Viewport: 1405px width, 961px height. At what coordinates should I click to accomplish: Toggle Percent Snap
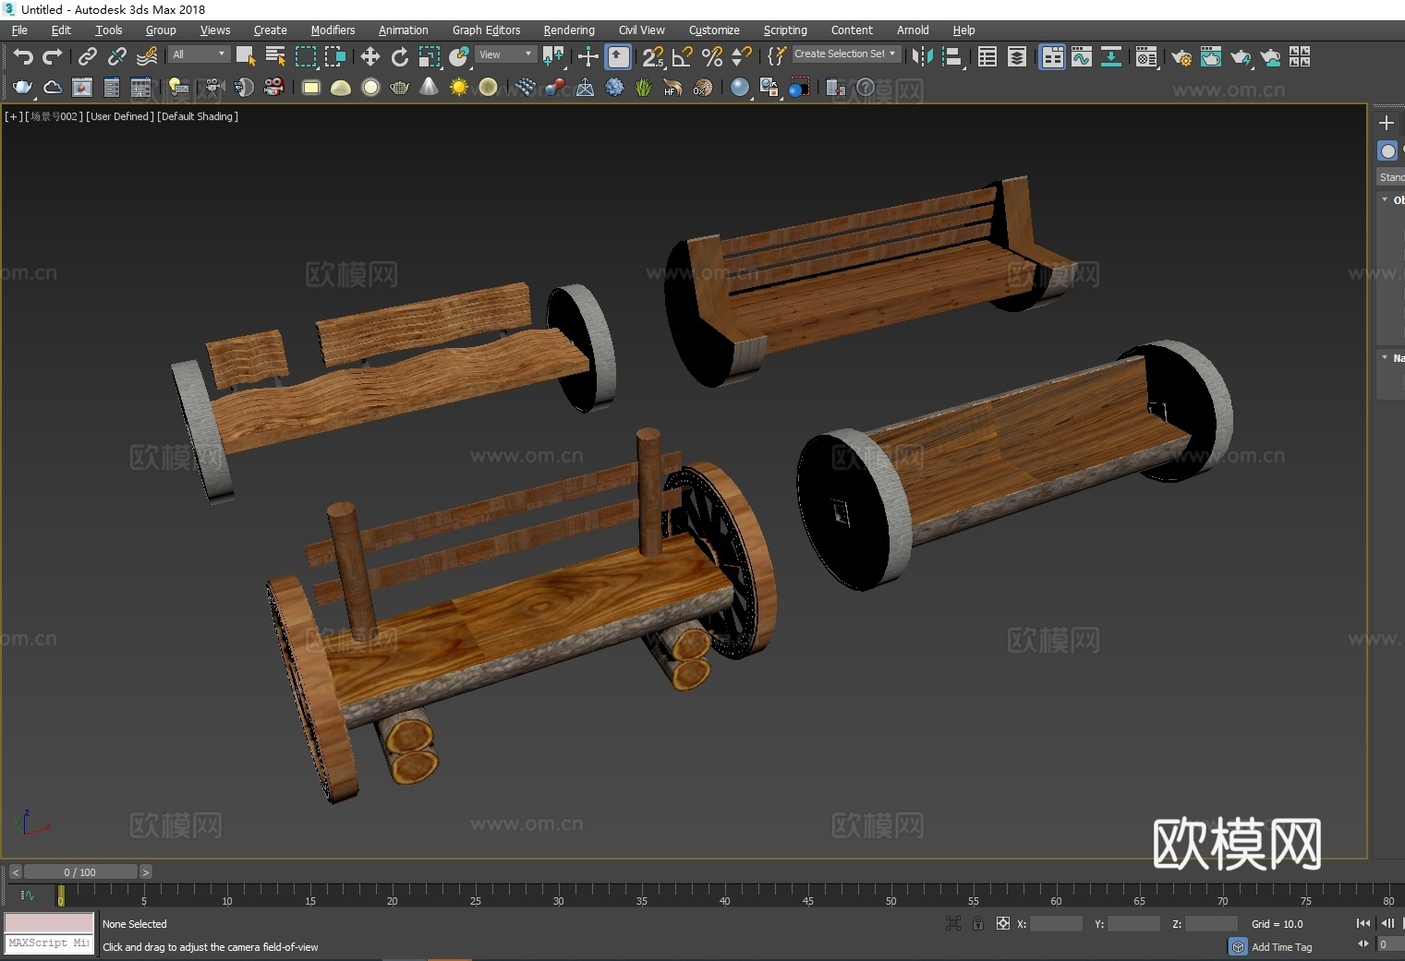pos(712,57)
